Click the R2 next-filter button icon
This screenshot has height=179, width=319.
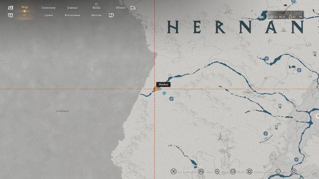coord(111,15)
